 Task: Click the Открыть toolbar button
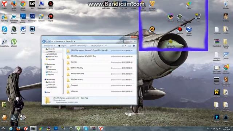63,46
